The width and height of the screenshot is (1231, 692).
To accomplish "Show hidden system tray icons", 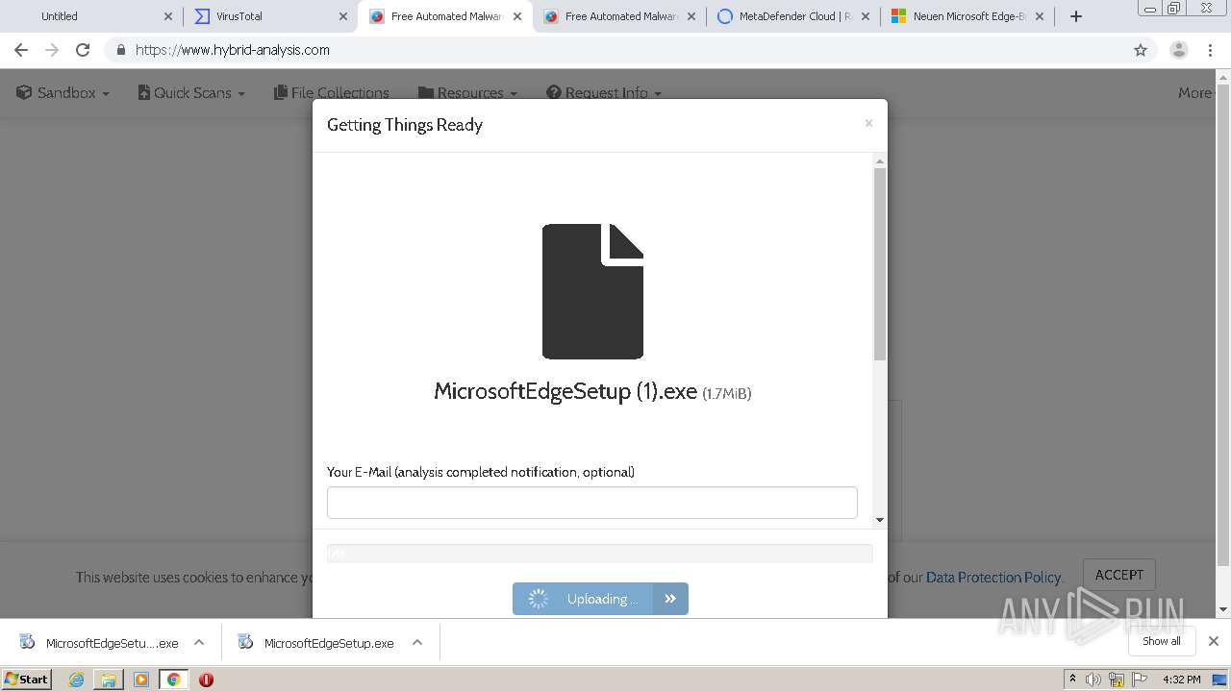I will [x=1073, y=679].
